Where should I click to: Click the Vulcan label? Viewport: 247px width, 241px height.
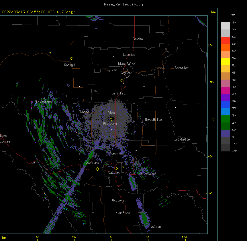pos(156,227)
